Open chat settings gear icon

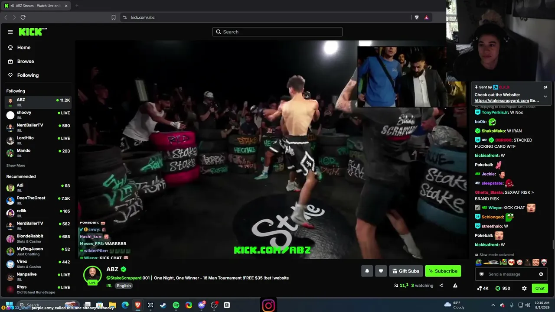[524, 288]
